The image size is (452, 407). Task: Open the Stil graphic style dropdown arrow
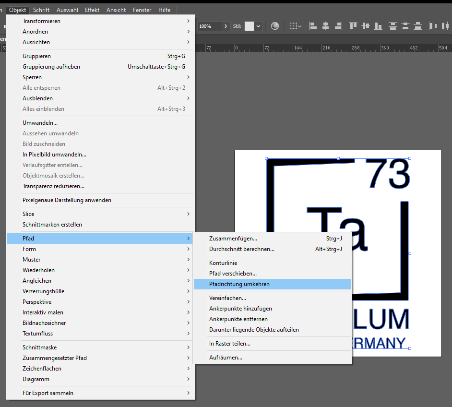pyautogui.click(x=259, y=26)
